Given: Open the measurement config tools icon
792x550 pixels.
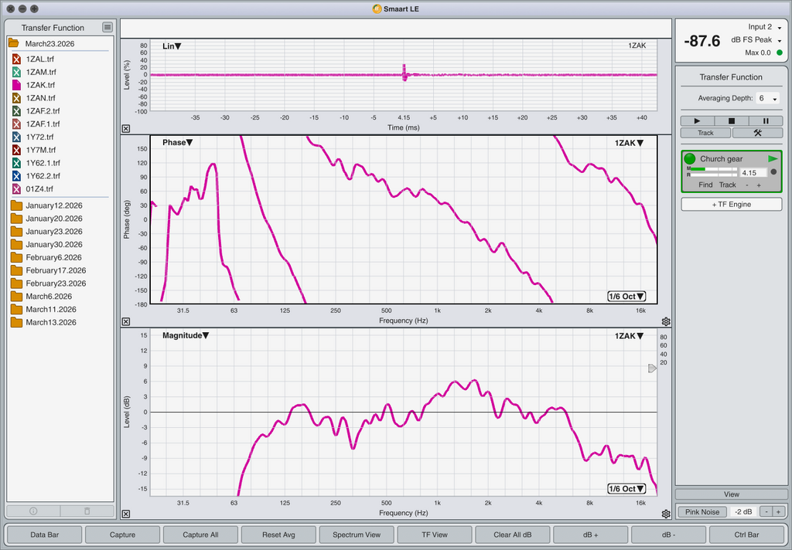Looking at the screenshot, I should (x=757, y=133).
